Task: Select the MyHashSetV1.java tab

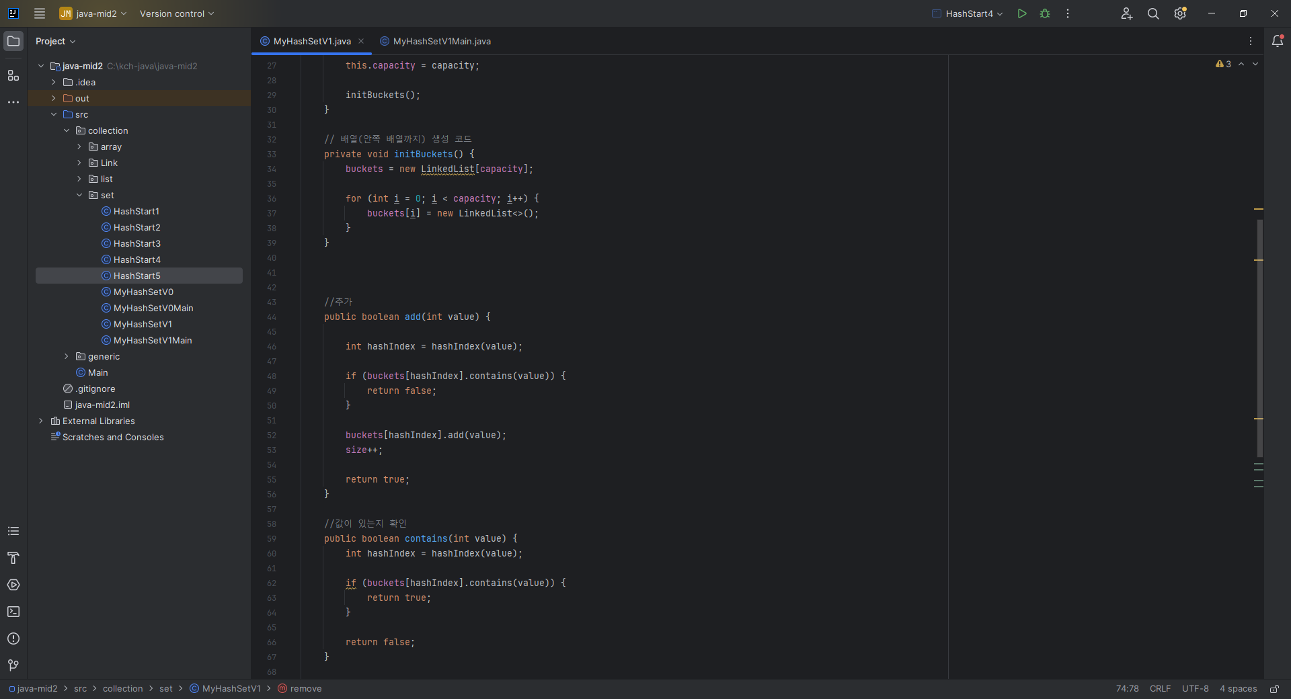Action: [312, 41]
